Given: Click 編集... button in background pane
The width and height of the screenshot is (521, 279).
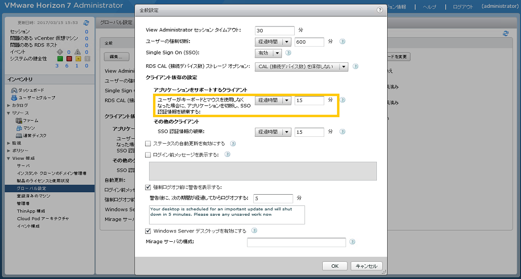Looking at the screenshot, I should (x=116, y=57).
